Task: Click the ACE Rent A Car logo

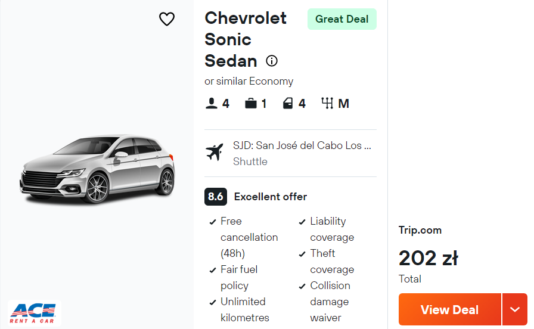Action: pos(32,312)
